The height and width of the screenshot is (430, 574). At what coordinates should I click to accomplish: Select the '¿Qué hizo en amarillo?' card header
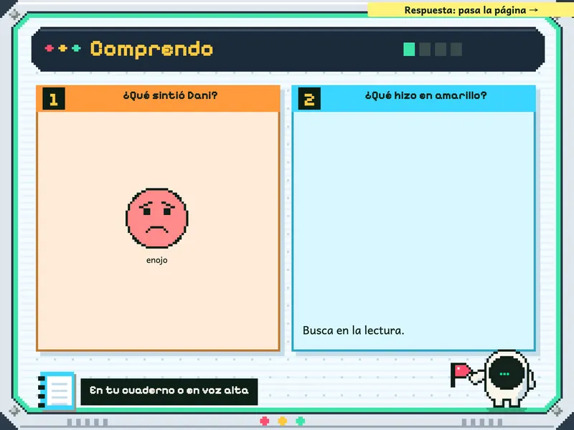[414, 98]
